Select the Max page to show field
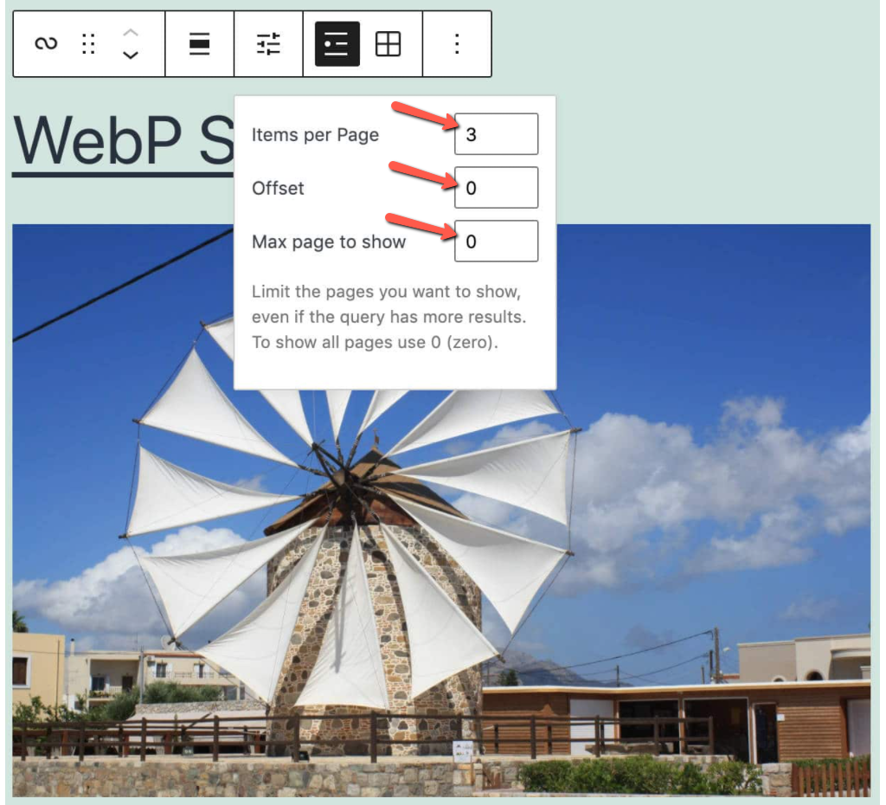The height and width of the screenshot is (805, 886). [496, 241]
